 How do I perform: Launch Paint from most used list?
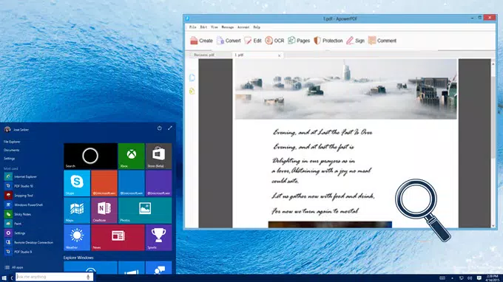point(13,224)
